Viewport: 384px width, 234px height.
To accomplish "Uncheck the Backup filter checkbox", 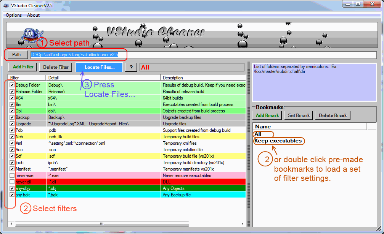I will (x=12, y=117).
